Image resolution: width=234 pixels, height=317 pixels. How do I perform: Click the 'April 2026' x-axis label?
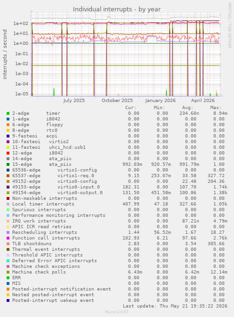pyautogui.click(x=203, y=101)
